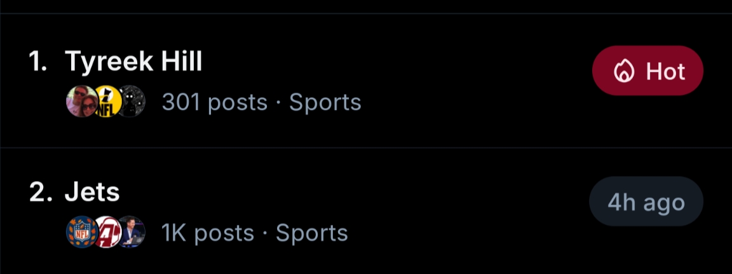
Task: Click the suited man avatar under Jets
Action: pos(132,233)
